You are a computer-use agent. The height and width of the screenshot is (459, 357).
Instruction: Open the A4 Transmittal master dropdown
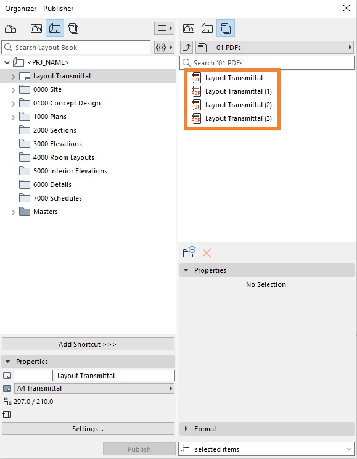point(94,388)
